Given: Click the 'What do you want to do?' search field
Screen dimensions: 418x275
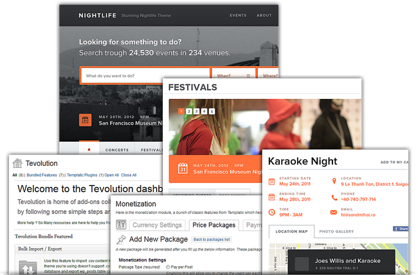Looking at the screenshot, I should pyautogui.click(x=145, y=76).
